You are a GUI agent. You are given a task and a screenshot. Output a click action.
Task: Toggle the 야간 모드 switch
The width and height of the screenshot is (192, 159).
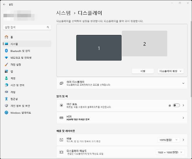176,105
